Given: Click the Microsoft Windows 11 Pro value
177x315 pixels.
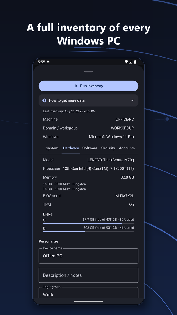Looking at the screenshot, I should (111, 137).
